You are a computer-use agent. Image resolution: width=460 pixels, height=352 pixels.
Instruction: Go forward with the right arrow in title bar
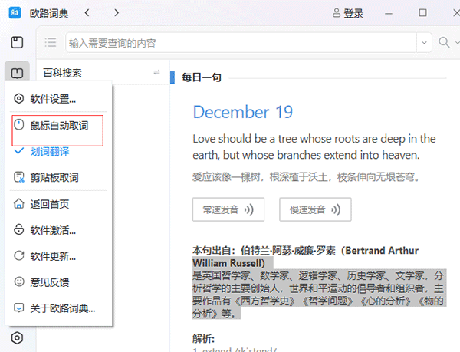[x=116, y=13]
